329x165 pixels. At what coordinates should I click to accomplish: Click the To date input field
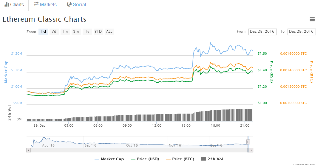[301, 32]
